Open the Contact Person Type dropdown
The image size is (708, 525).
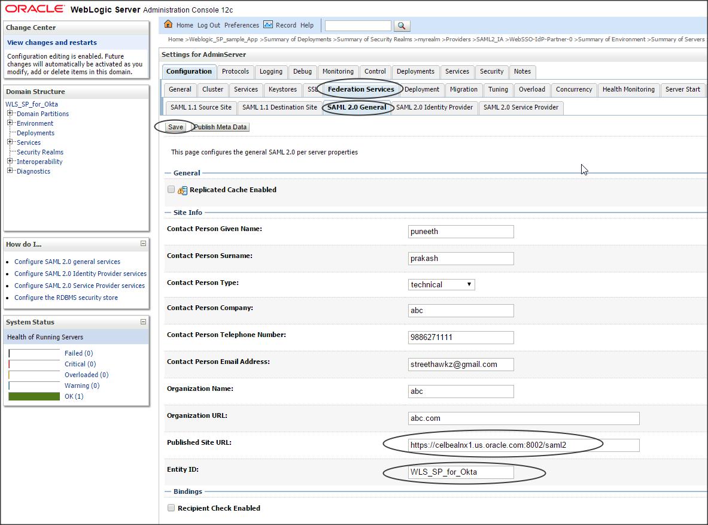442,284
